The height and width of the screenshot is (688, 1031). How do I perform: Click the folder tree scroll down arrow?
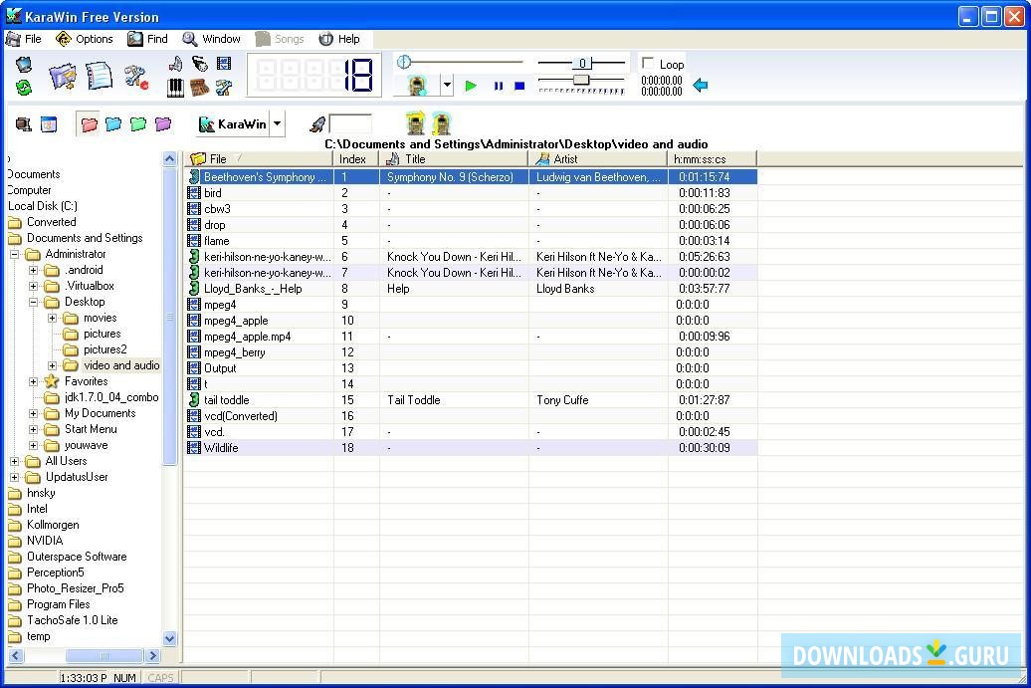[169, 638]
